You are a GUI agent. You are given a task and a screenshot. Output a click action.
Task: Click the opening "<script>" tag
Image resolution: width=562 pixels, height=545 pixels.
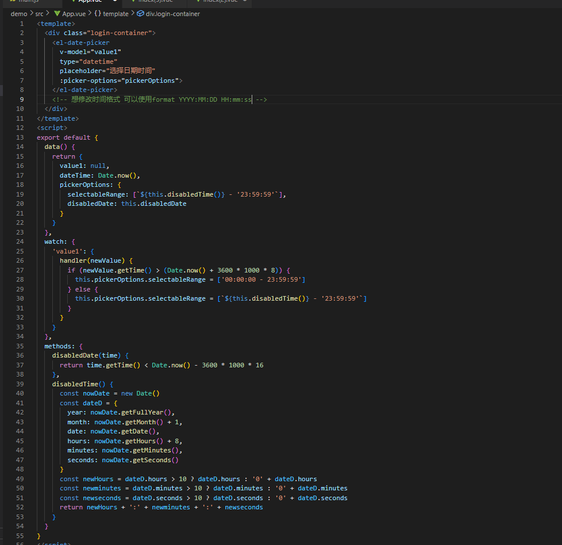52,128
